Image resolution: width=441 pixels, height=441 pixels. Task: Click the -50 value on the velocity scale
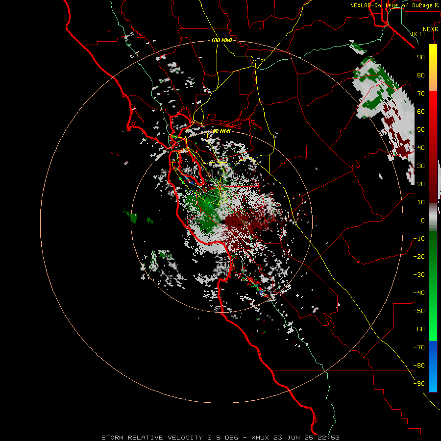pyautogui.click(x=419, y=311)
